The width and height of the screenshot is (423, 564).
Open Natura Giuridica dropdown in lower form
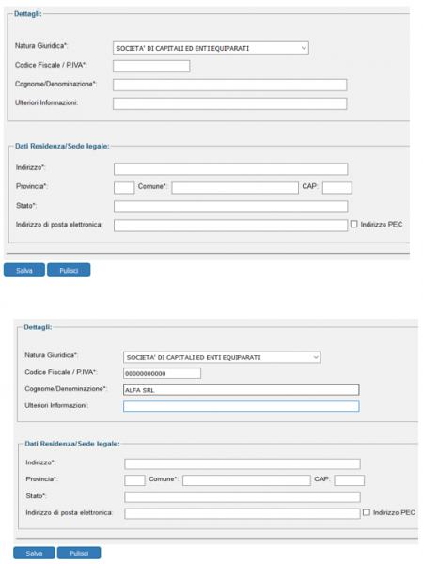pos(222,357)
